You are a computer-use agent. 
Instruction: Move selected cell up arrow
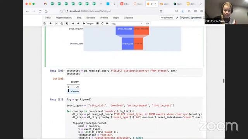click(x=73, y=24)
